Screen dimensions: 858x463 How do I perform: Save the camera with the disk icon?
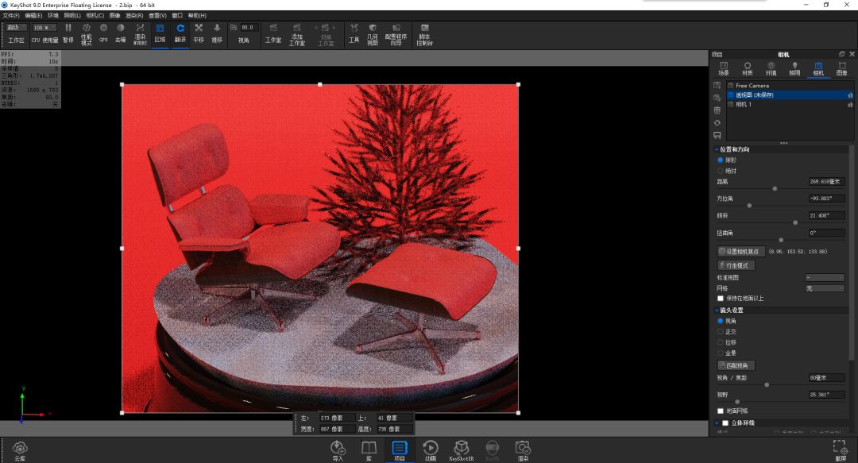pyautogui.click(x=717, y=135)
